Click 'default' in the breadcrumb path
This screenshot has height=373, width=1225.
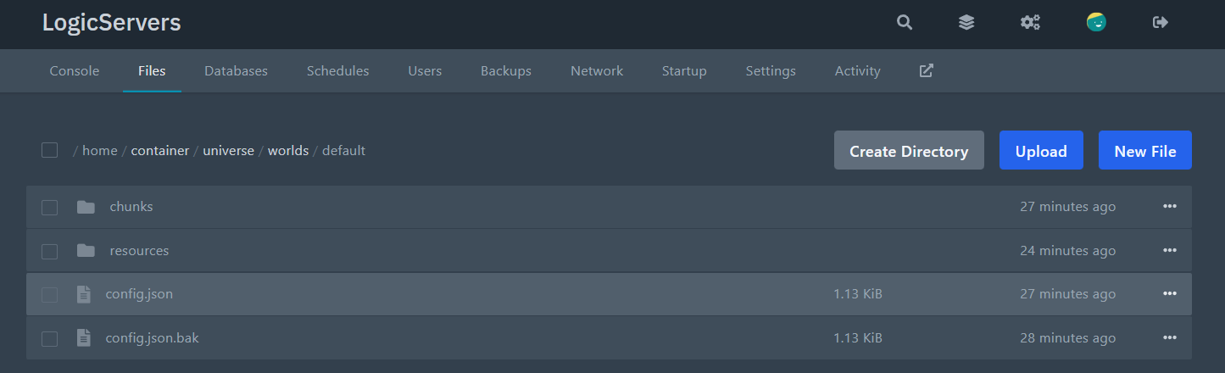[344, 151]
